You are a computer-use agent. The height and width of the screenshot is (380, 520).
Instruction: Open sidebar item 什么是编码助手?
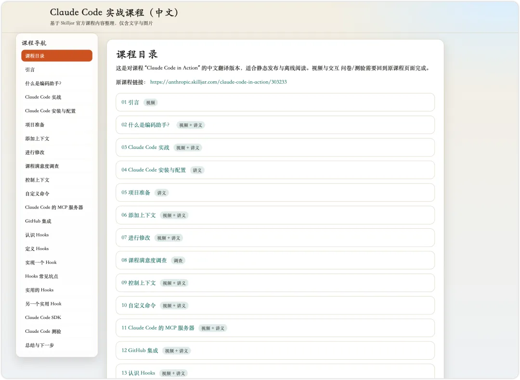(x=57, y=83)
